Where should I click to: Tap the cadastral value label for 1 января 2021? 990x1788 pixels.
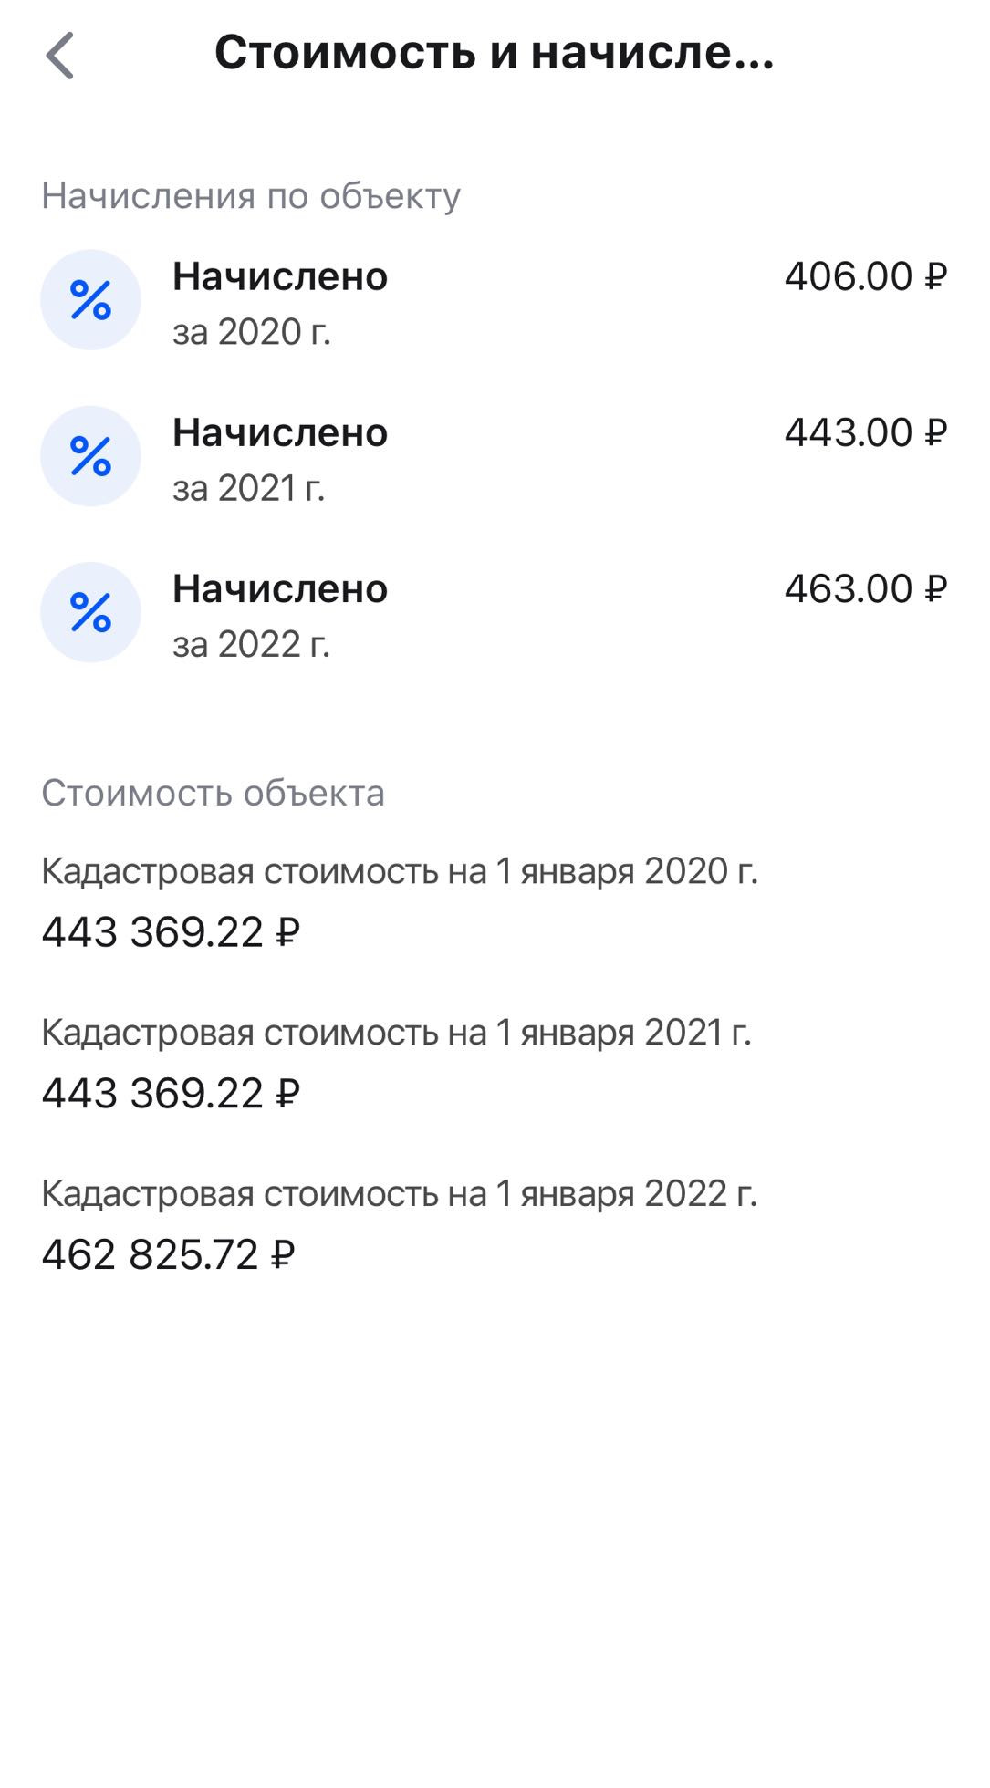pos(396,1033)
